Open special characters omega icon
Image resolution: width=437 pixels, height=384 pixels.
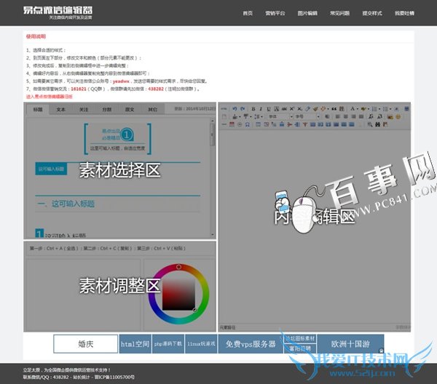pyautogui.click(x=248, y=124)
